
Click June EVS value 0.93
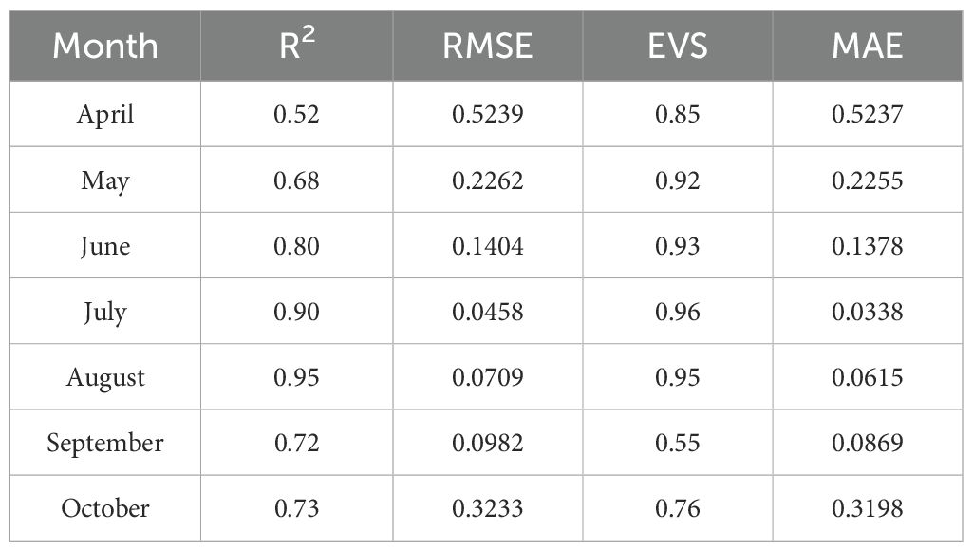[x=678, y=247]
